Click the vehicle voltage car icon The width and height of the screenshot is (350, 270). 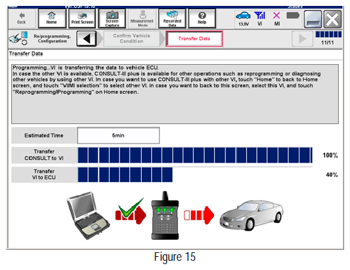pos(244,16)
